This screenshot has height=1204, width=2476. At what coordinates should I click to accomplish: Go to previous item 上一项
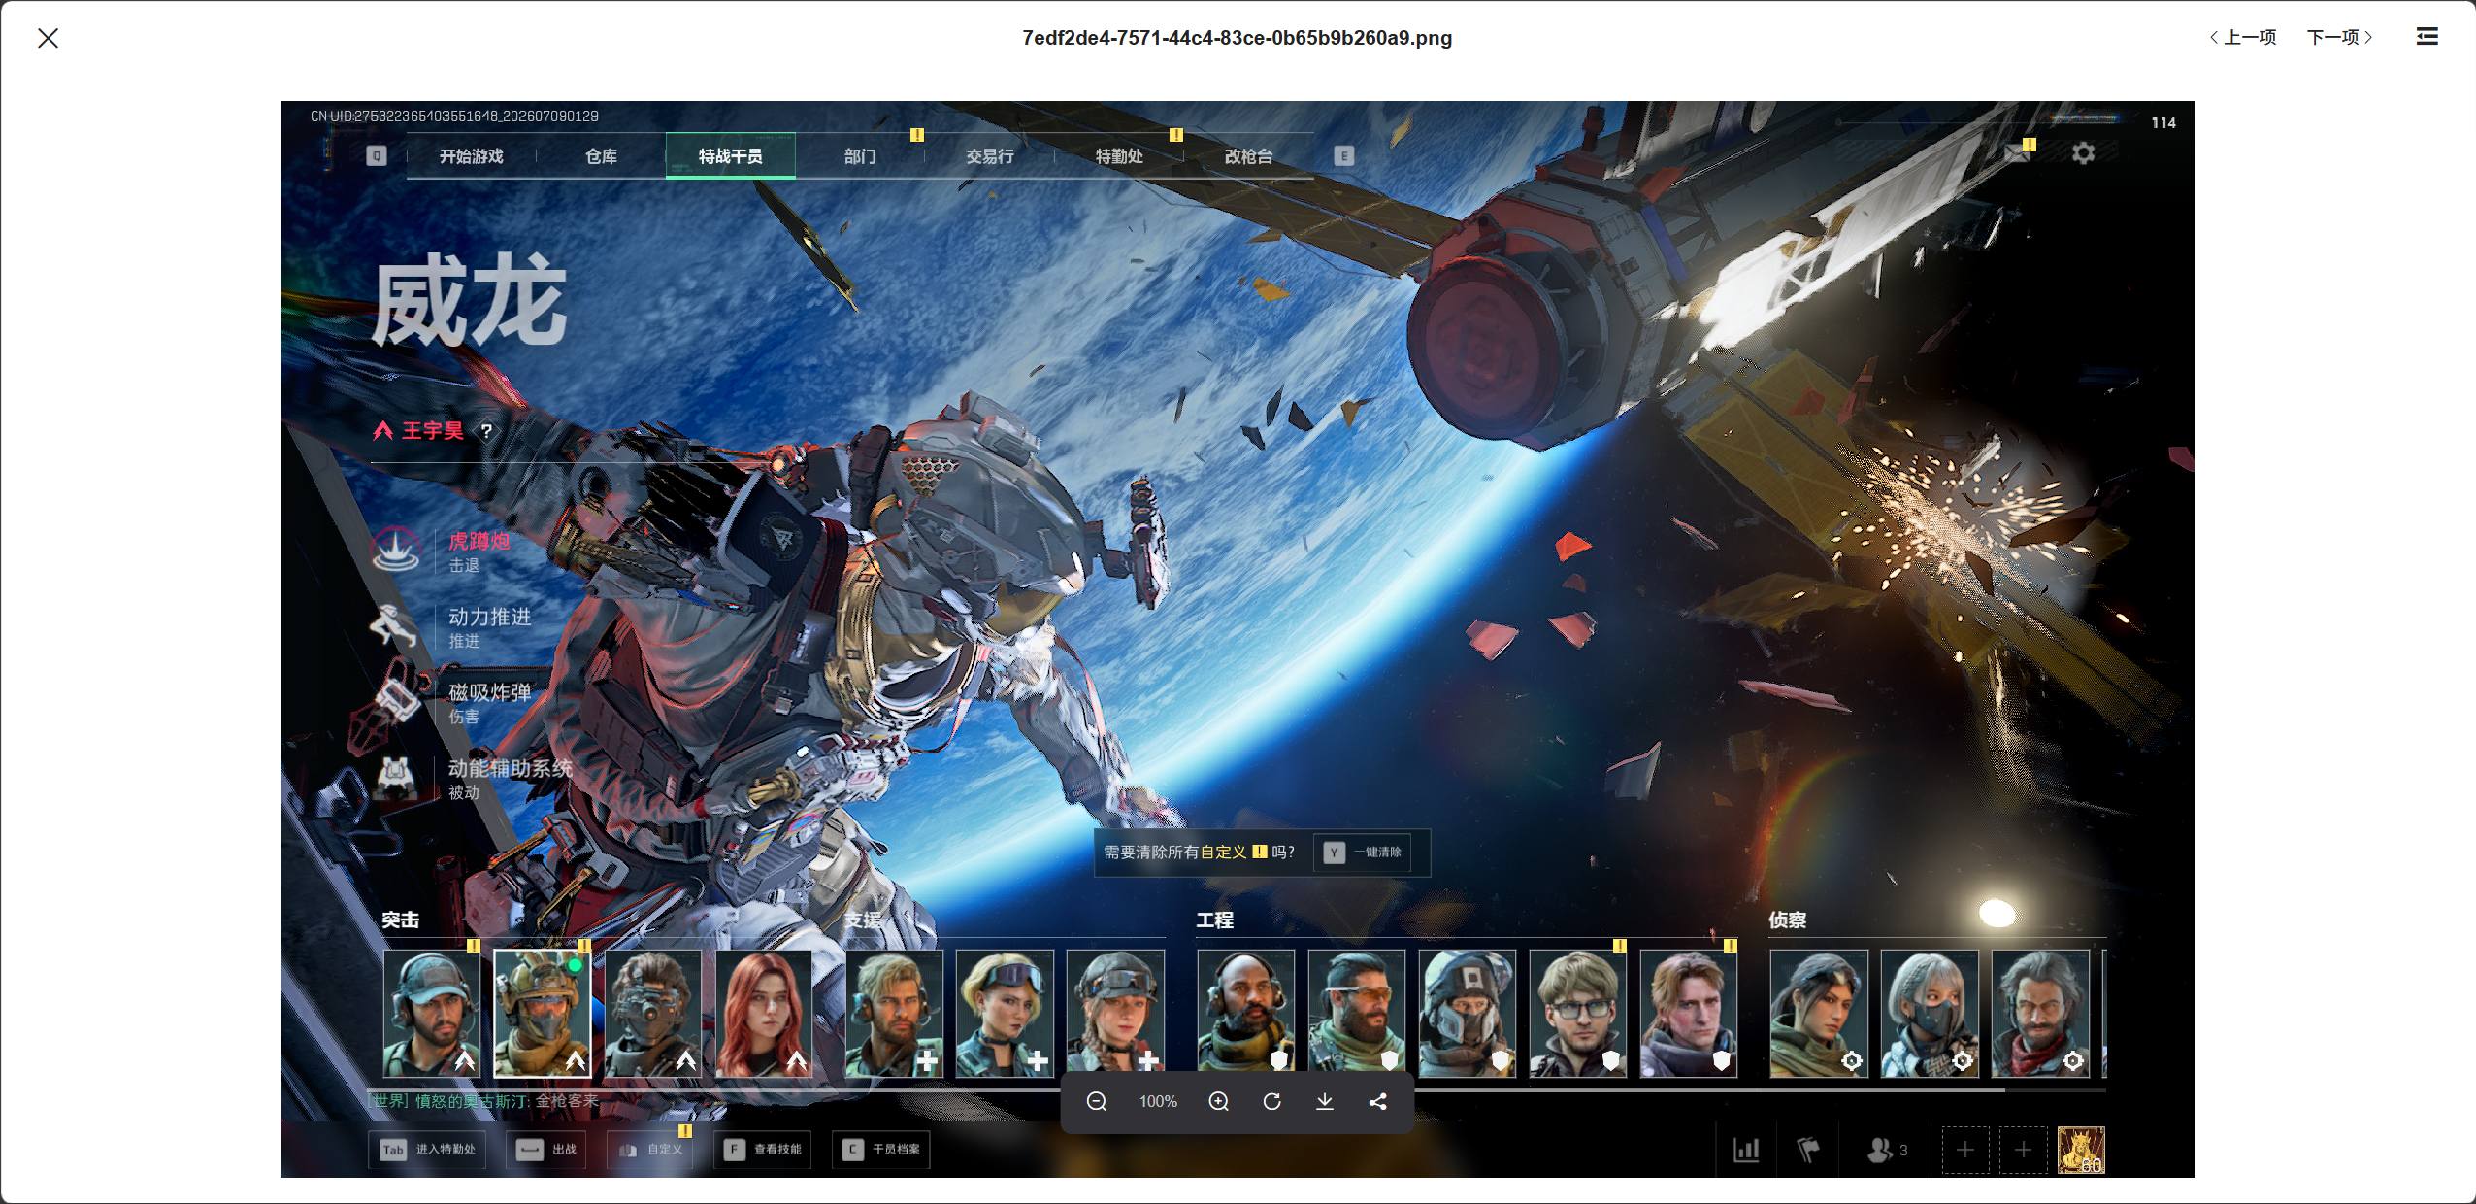(x=2243, y=37)
